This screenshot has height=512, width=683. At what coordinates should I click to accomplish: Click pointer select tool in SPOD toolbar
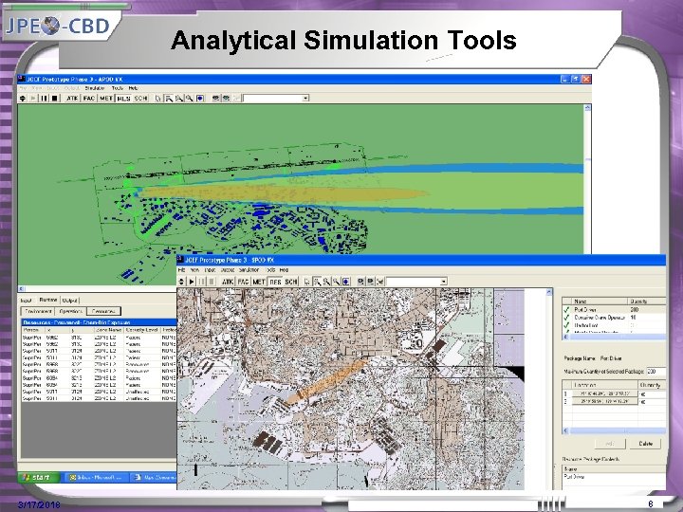(x=306, y=282)
